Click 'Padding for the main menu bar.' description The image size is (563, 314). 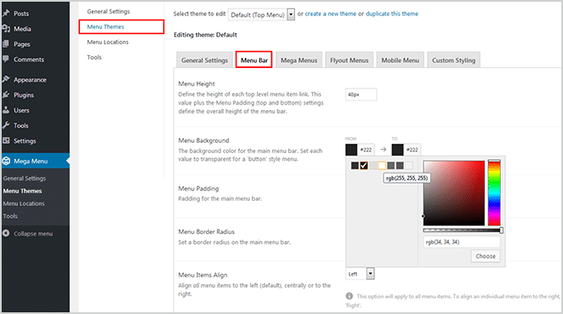[220, 198]
